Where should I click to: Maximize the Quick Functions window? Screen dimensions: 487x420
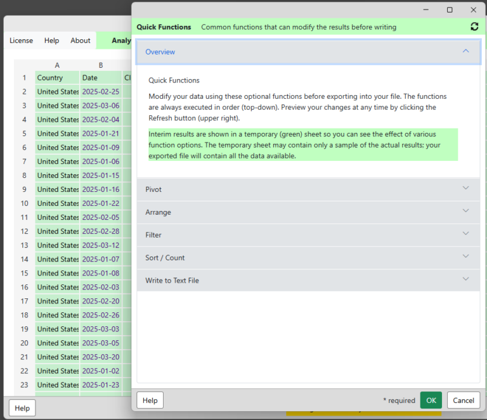(x=450, y=10)
